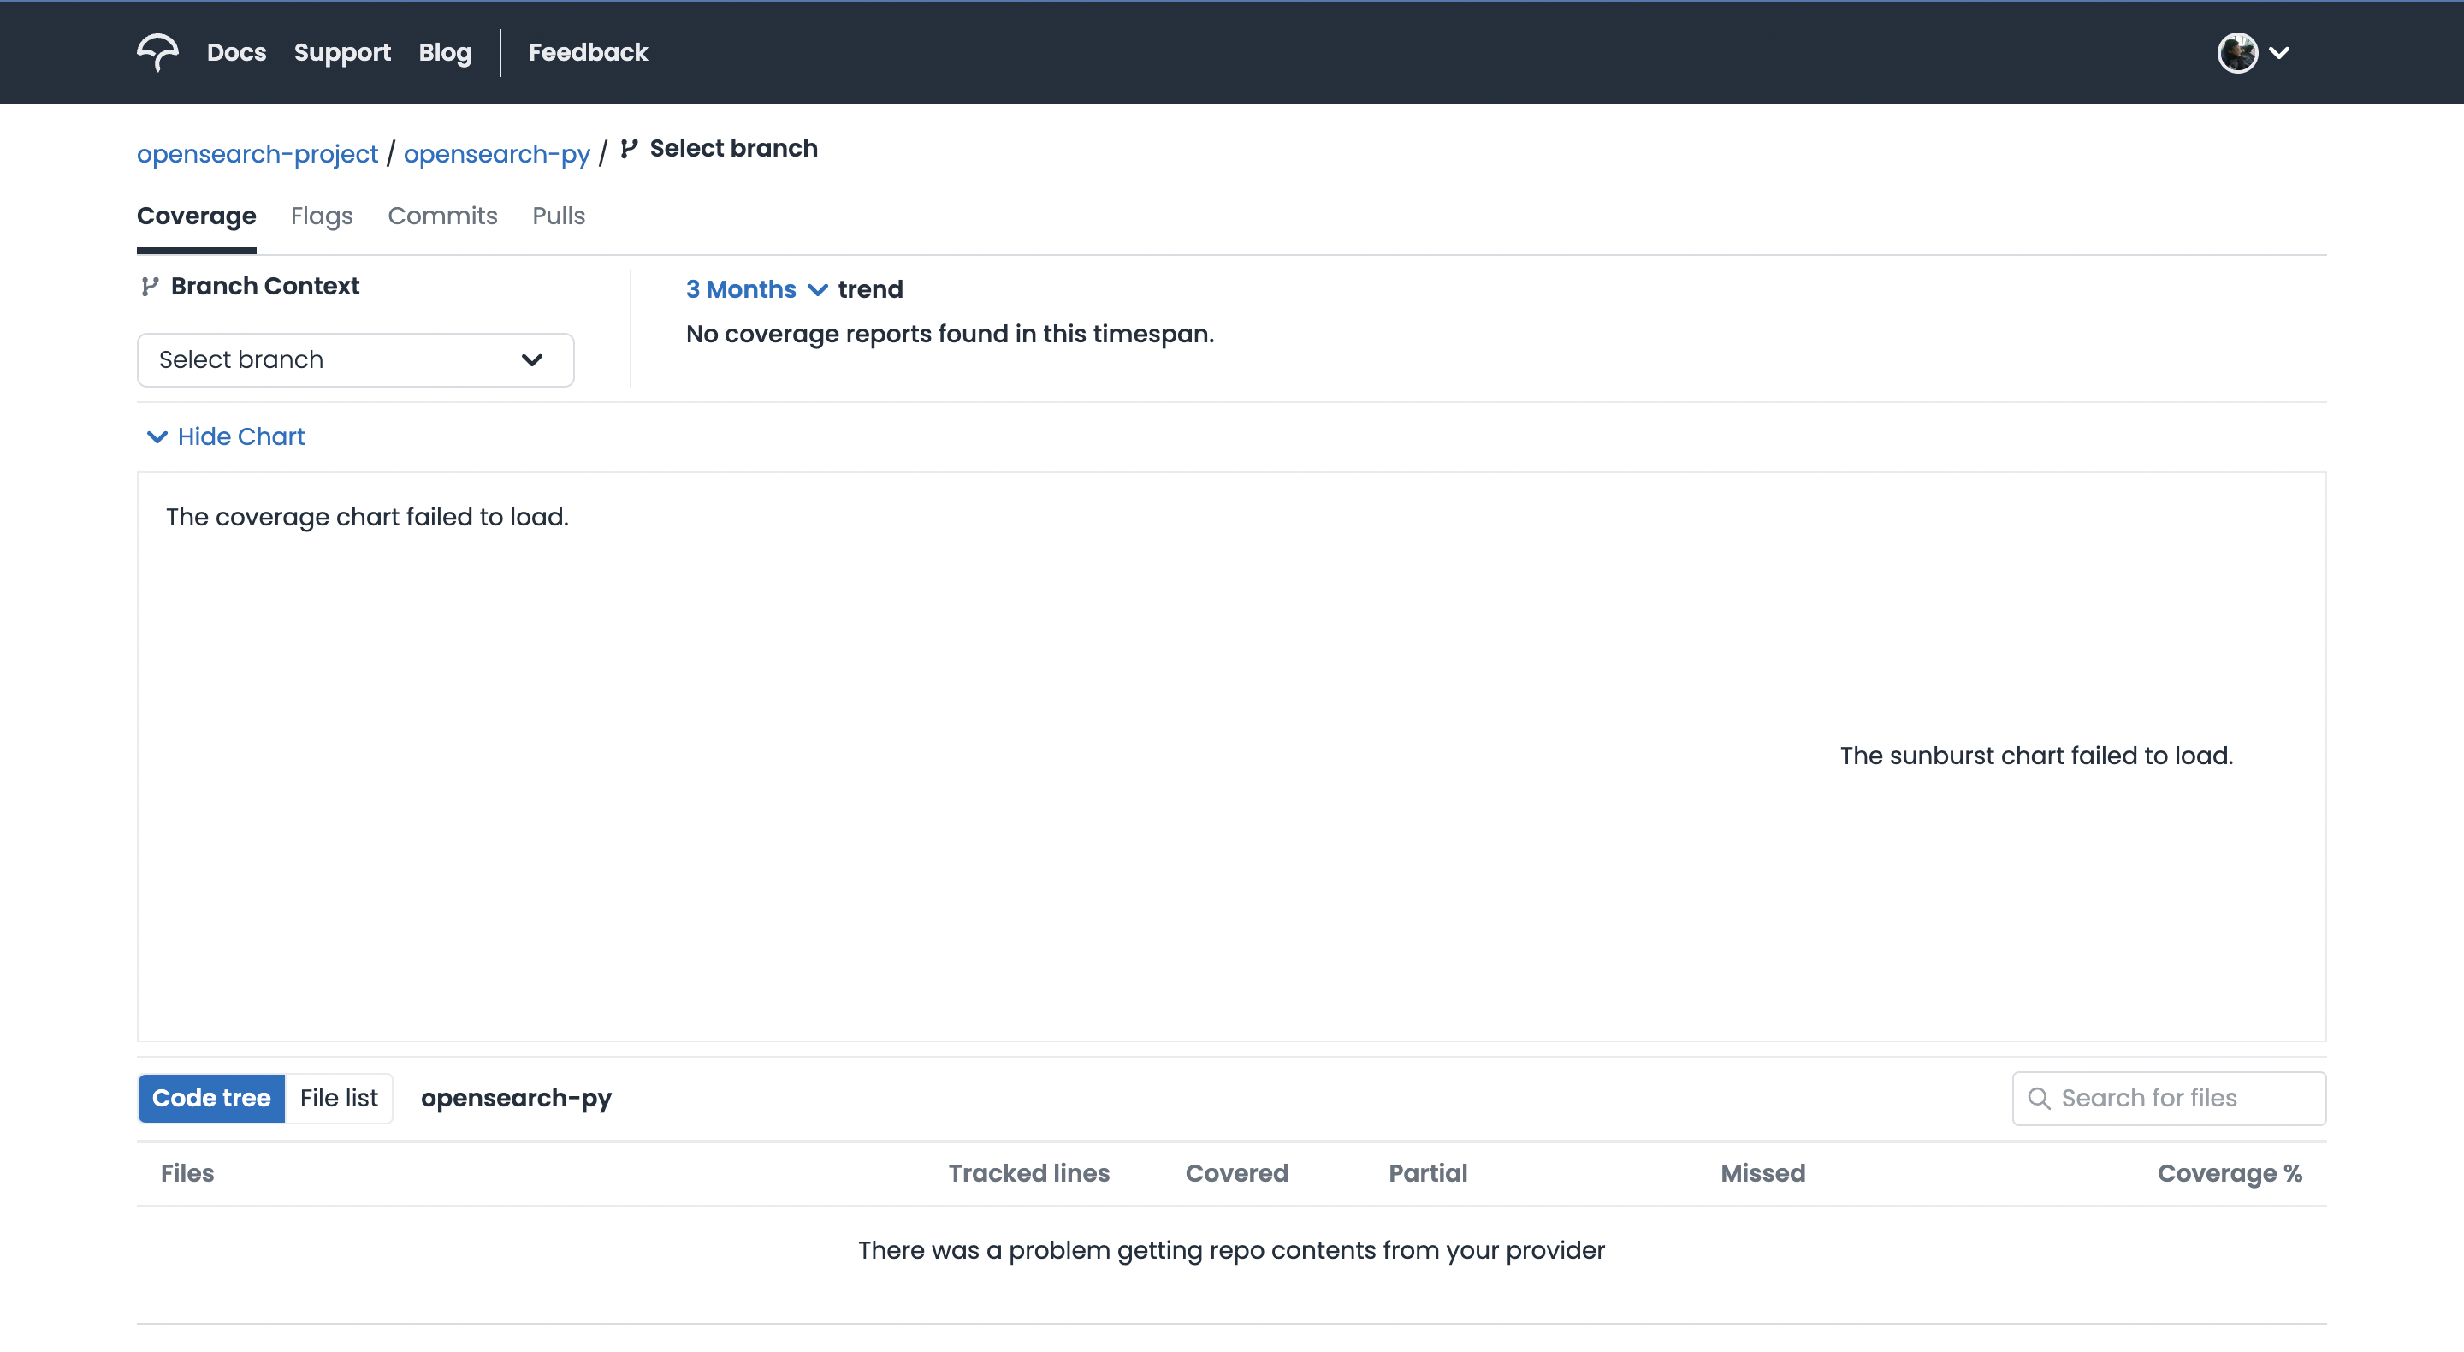Open the Flags tab
The width and height of the screenshot is (2464, 1352).
[x=321, y=216]
